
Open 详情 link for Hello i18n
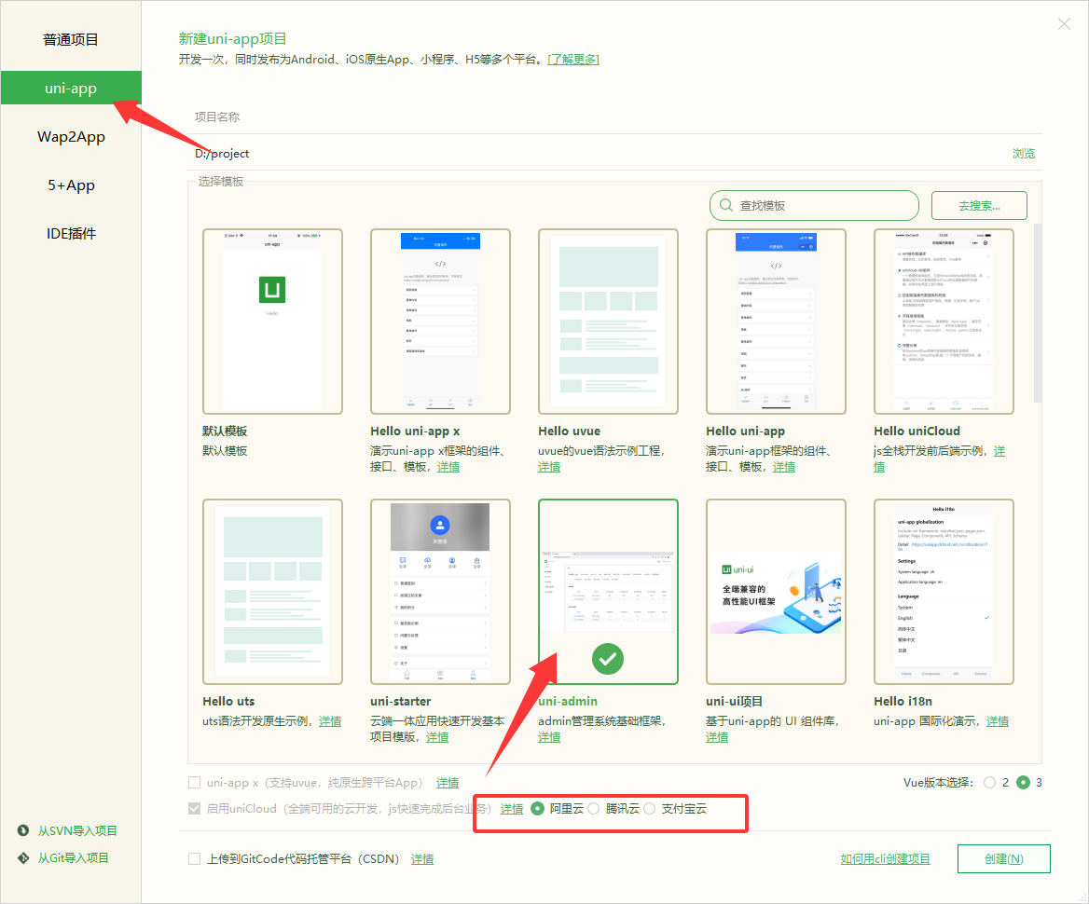click(998, 721)
